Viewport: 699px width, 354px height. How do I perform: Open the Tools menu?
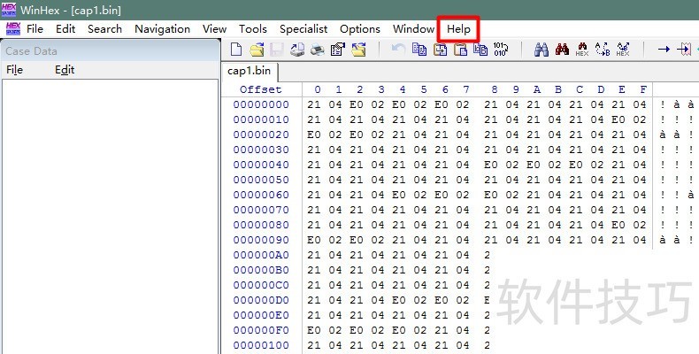click(x=253, y=28)
